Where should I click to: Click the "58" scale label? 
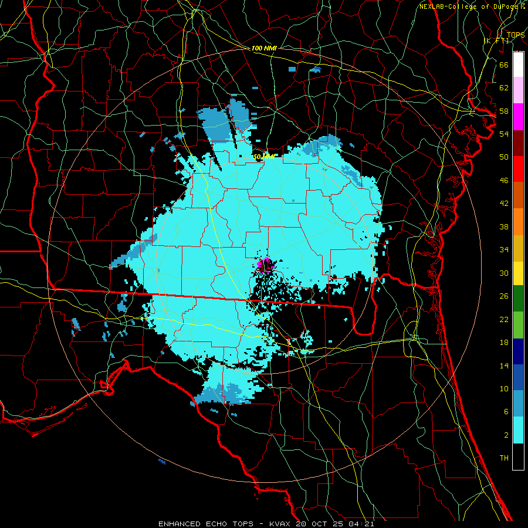point(504,111)
